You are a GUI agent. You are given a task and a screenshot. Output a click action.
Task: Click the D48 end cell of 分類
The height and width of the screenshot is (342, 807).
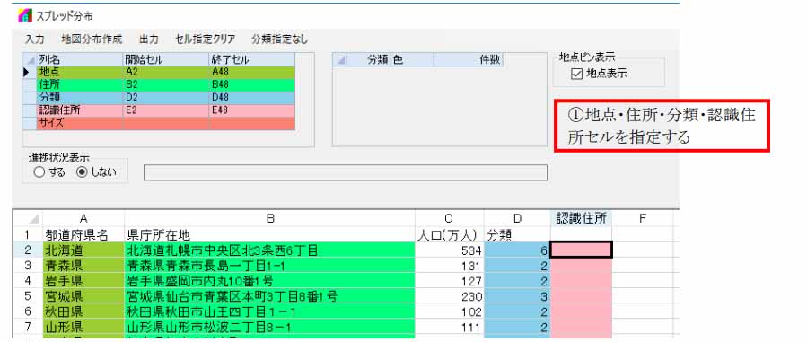click(252, 97)
